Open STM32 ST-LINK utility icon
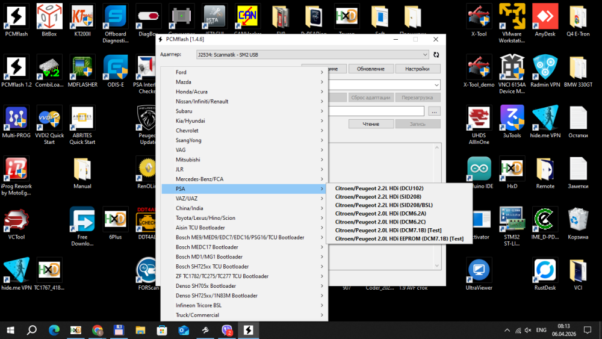602x339 pixels. click(x=512, y=226)
